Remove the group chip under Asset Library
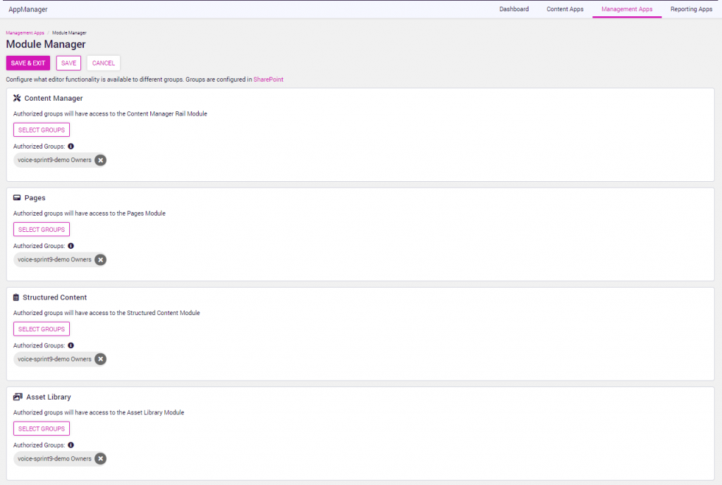This screenshot has width=722, height=485. (100, 458)
